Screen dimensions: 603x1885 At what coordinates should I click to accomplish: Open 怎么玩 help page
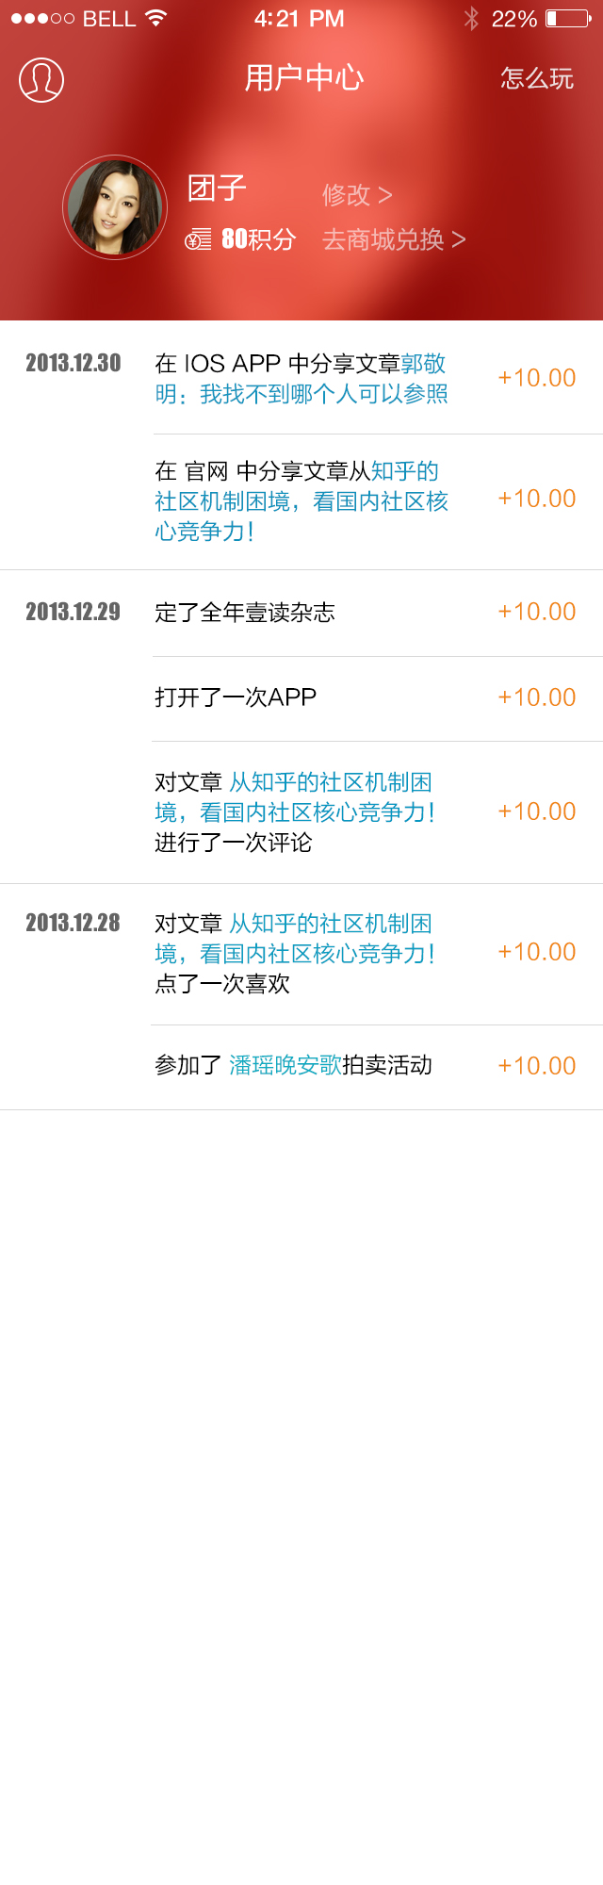[x=537, y=78]
